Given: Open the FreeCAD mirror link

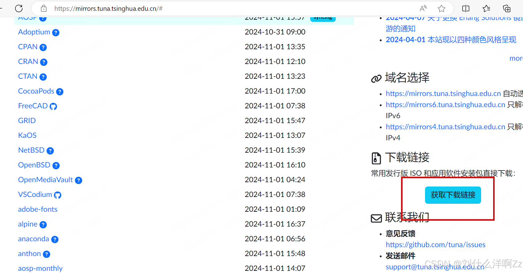Looking at the screenshot, I should coord(33,106).
